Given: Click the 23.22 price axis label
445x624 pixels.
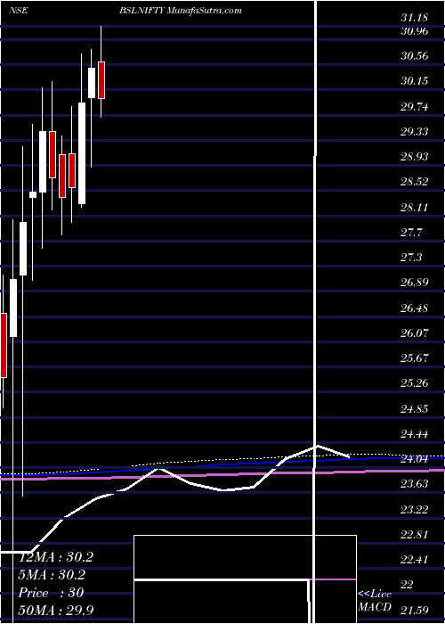Looking at the screenshot, I should coord(415,509).
